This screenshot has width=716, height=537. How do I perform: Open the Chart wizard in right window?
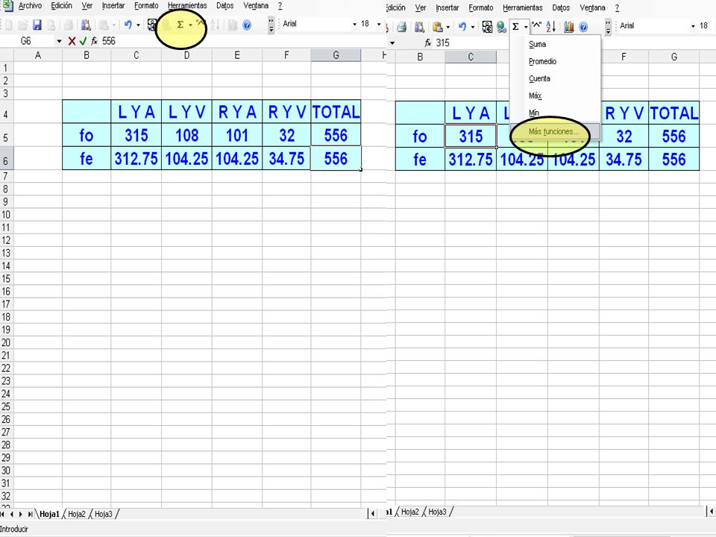click(x=568, y=27)
